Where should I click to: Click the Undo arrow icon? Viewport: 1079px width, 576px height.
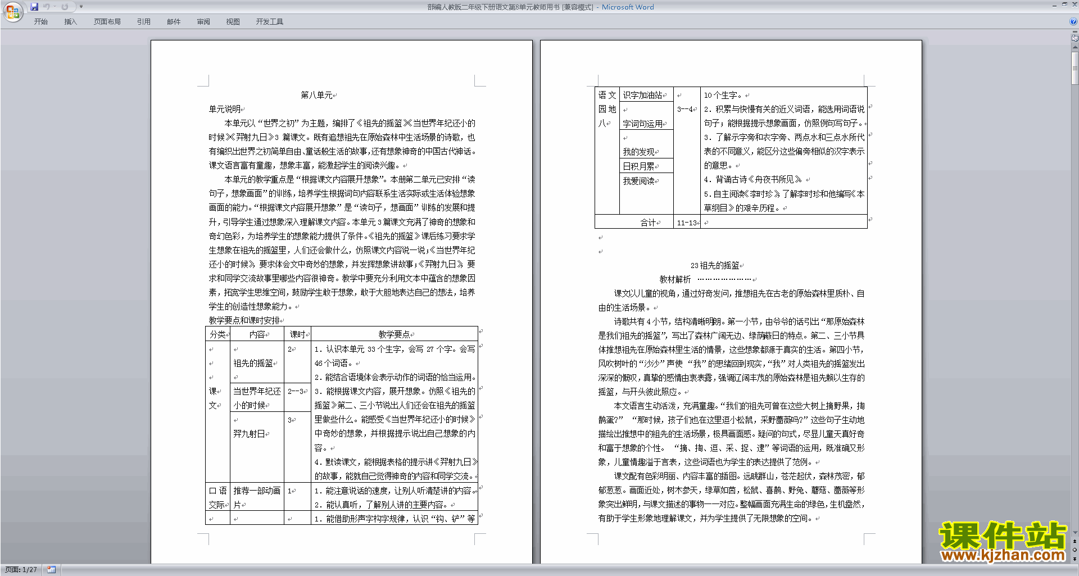(x=46, y=7)
